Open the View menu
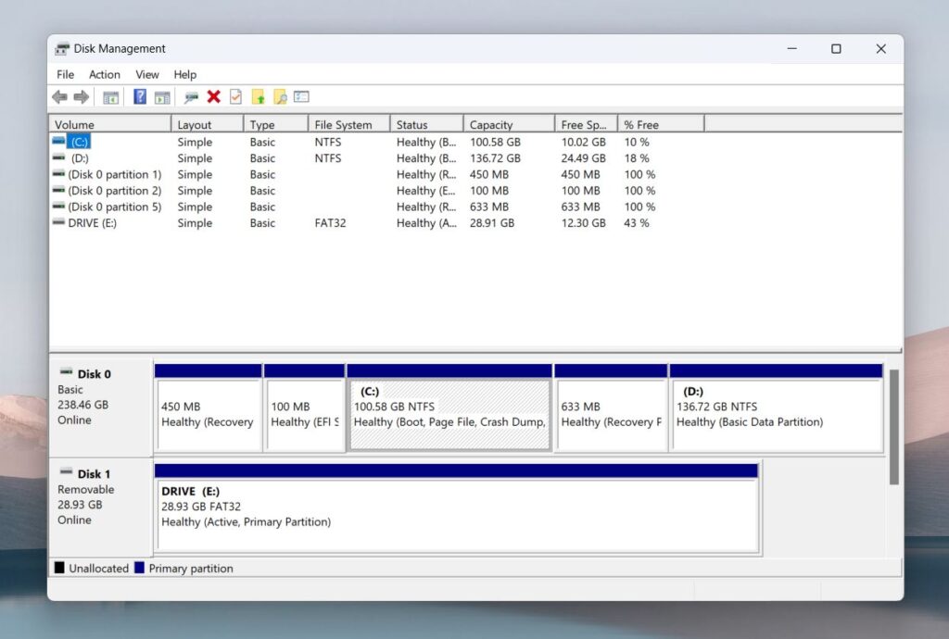This screenshot has height=639, width=949. tap(146, 74)
